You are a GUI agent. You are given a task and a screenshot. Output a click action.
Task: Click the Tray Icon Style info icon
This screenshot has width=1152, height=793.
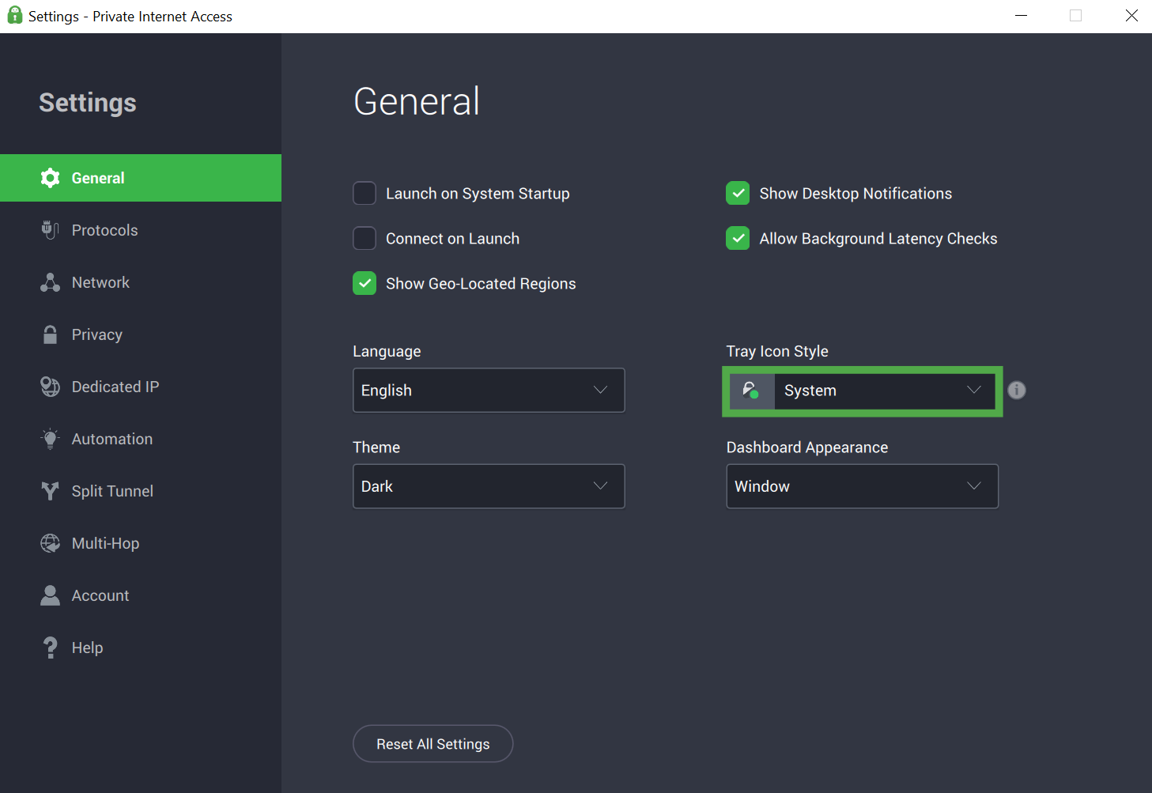pos(1017,391)
